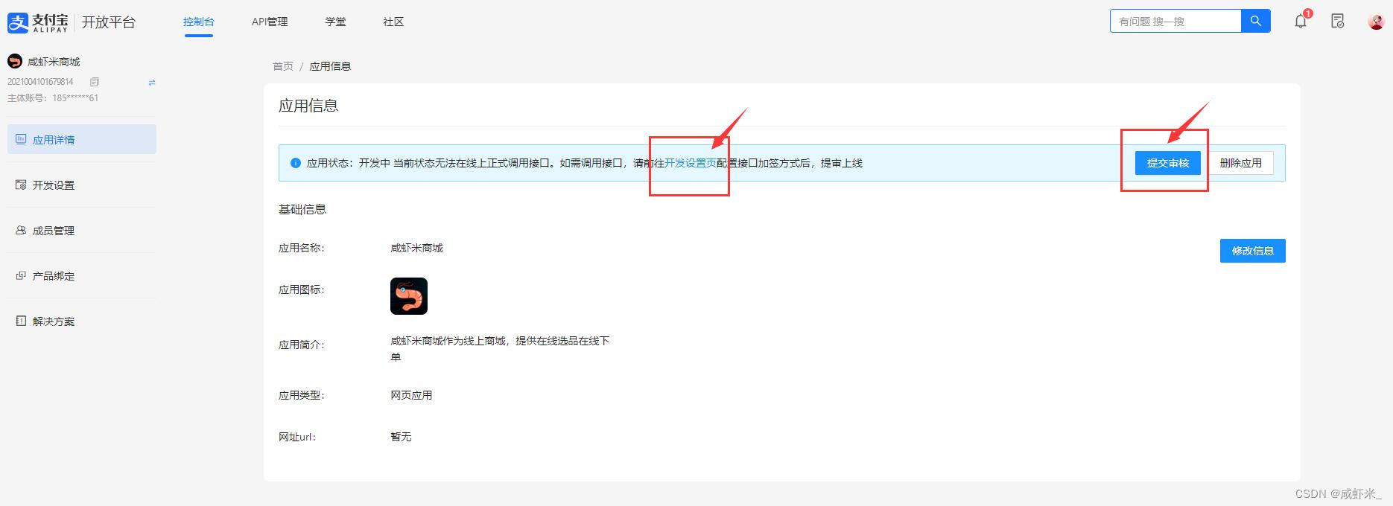Click the 主体账号 account text in the sidebar
This screenshot has height=506, width=1393.
pos(53,97)
